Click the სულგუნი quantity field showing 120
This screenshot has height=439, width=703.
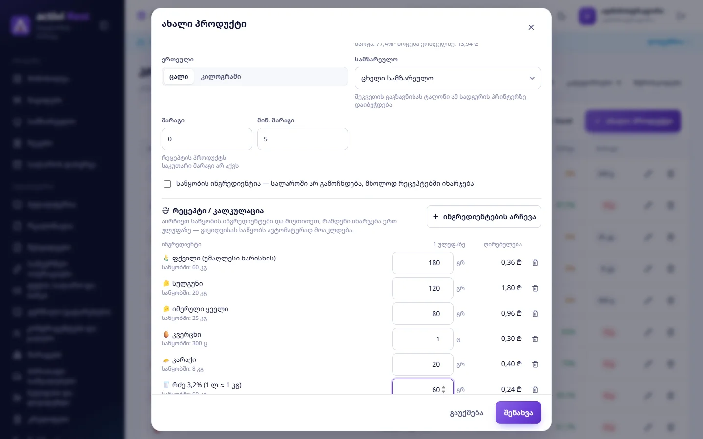tap(423, 288)
